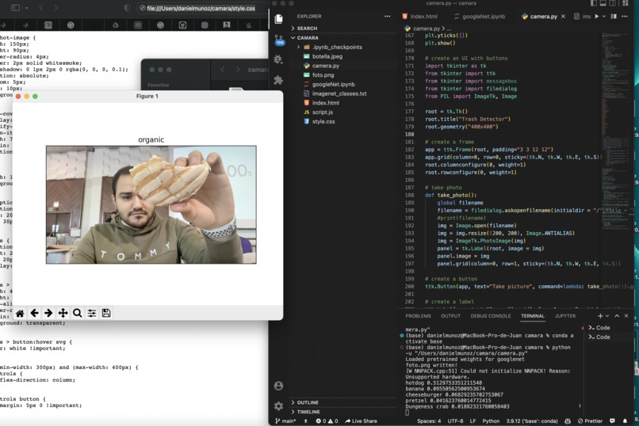Open Customize Layout icon in title bar
The height and width of the screenshot is (426, 639).
626,3
